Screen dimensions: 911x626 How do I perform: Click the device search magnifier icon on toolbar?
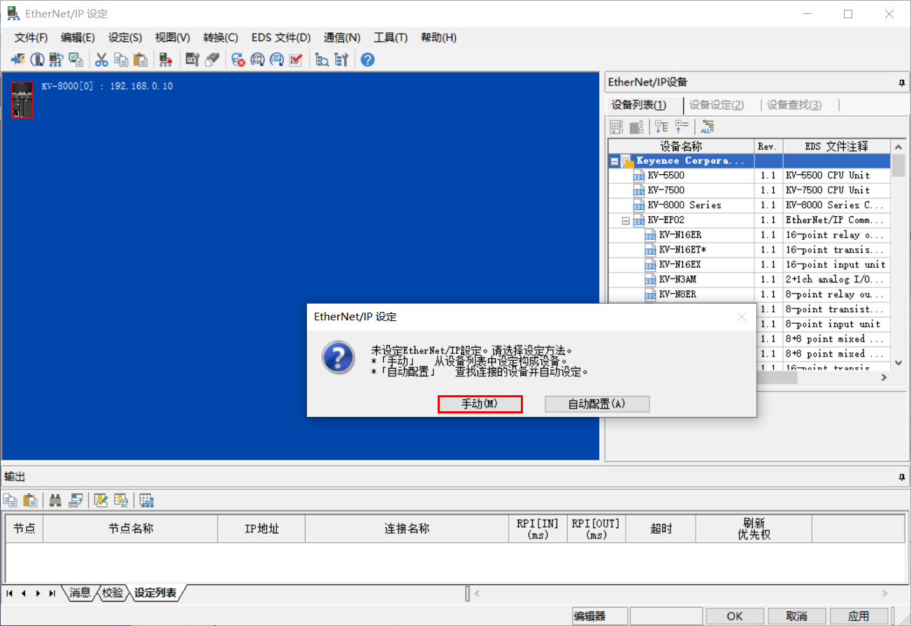point(322,59)
